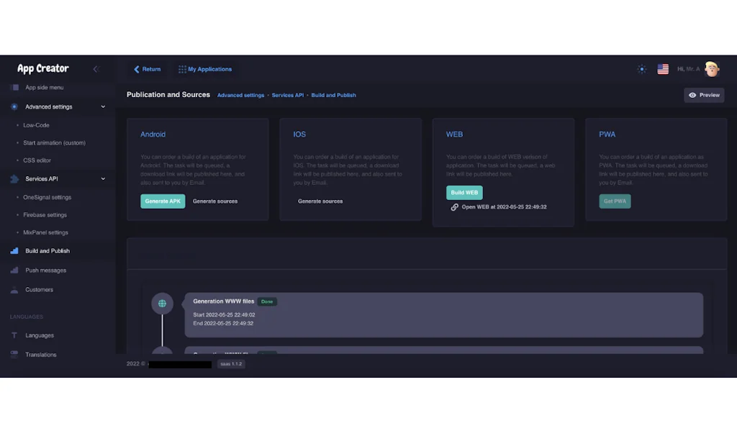Click Get PWA to build the PWA
Screen dimensions: 737x441
coord(615,201)
